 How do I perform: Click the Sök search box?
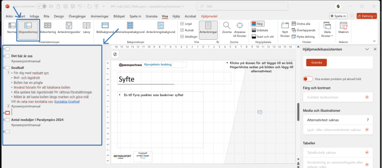pos(243,6)
